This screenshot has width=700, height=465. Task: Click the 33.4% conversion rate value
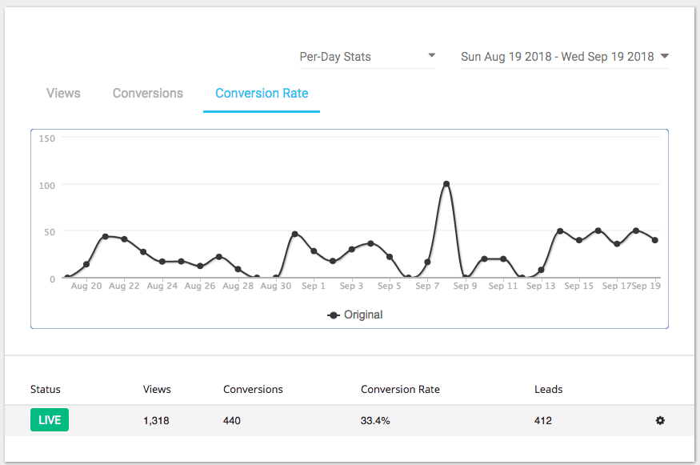[375, 421]
